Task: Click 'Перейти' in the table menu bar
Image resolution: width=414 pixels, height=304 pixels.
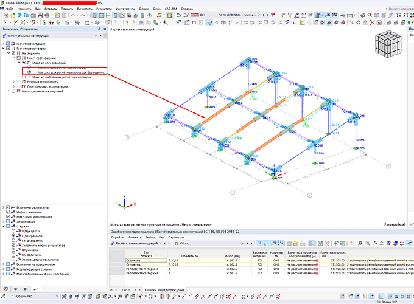Action: [x=118, y=237]
